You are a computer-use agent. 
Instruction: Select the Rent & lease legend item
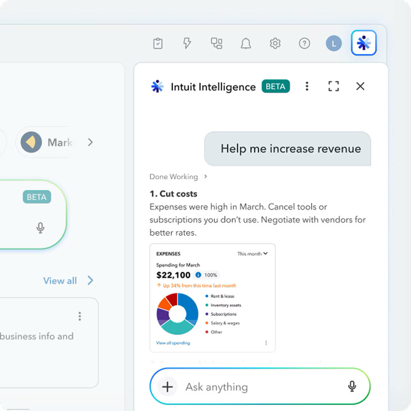(x=220, y=296)
